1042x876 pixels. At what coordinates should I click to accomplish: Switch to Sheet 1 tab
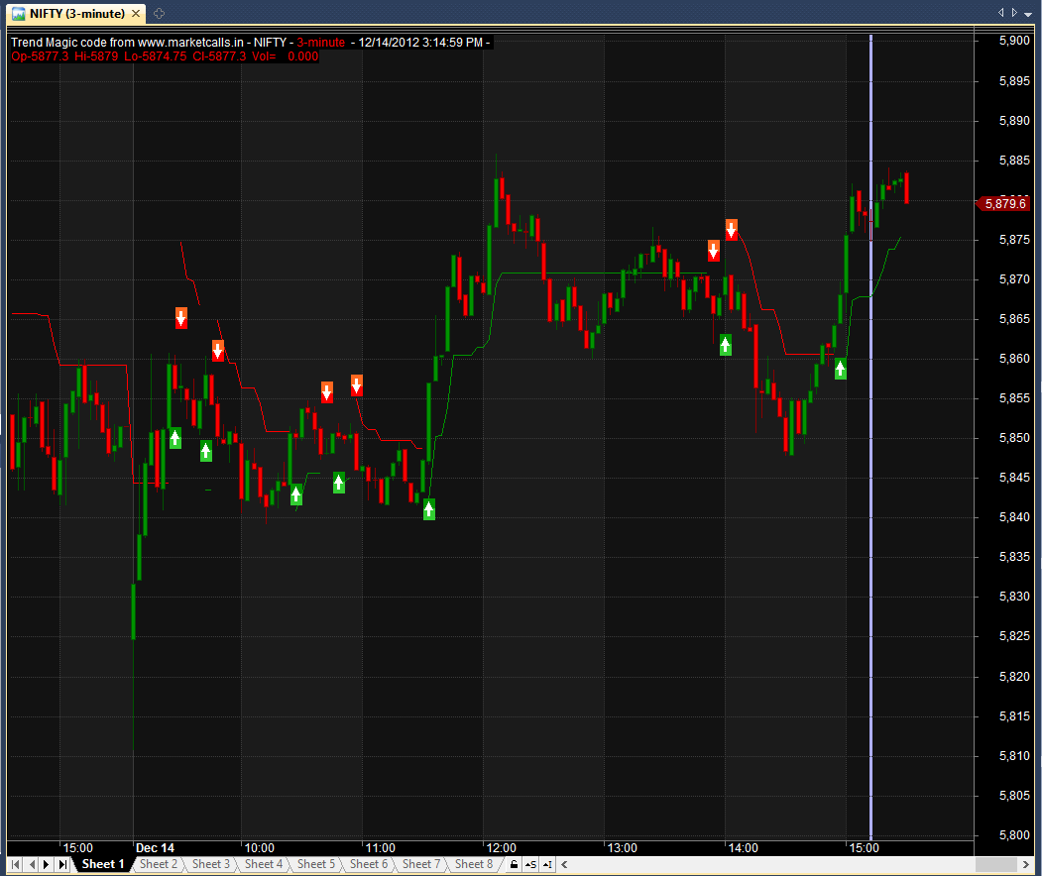[102, 864]
